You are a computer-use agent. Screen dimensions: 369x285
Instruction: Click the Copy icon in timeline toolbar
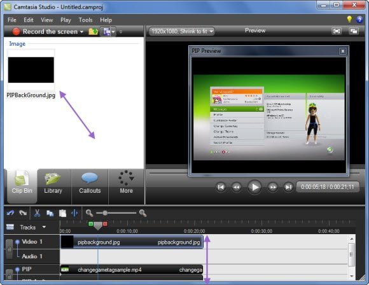click(x=50, y=213)
